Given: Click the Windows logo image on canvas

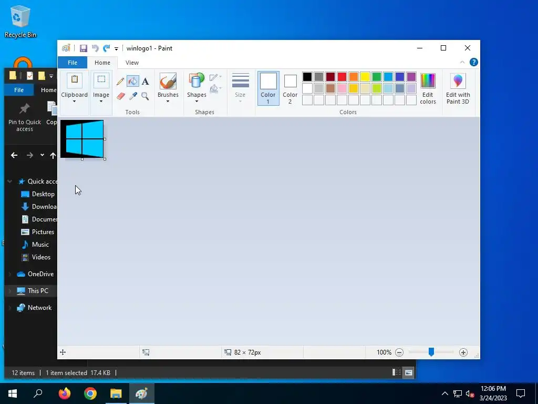Looking at the screenshot, I should [82, 139].
